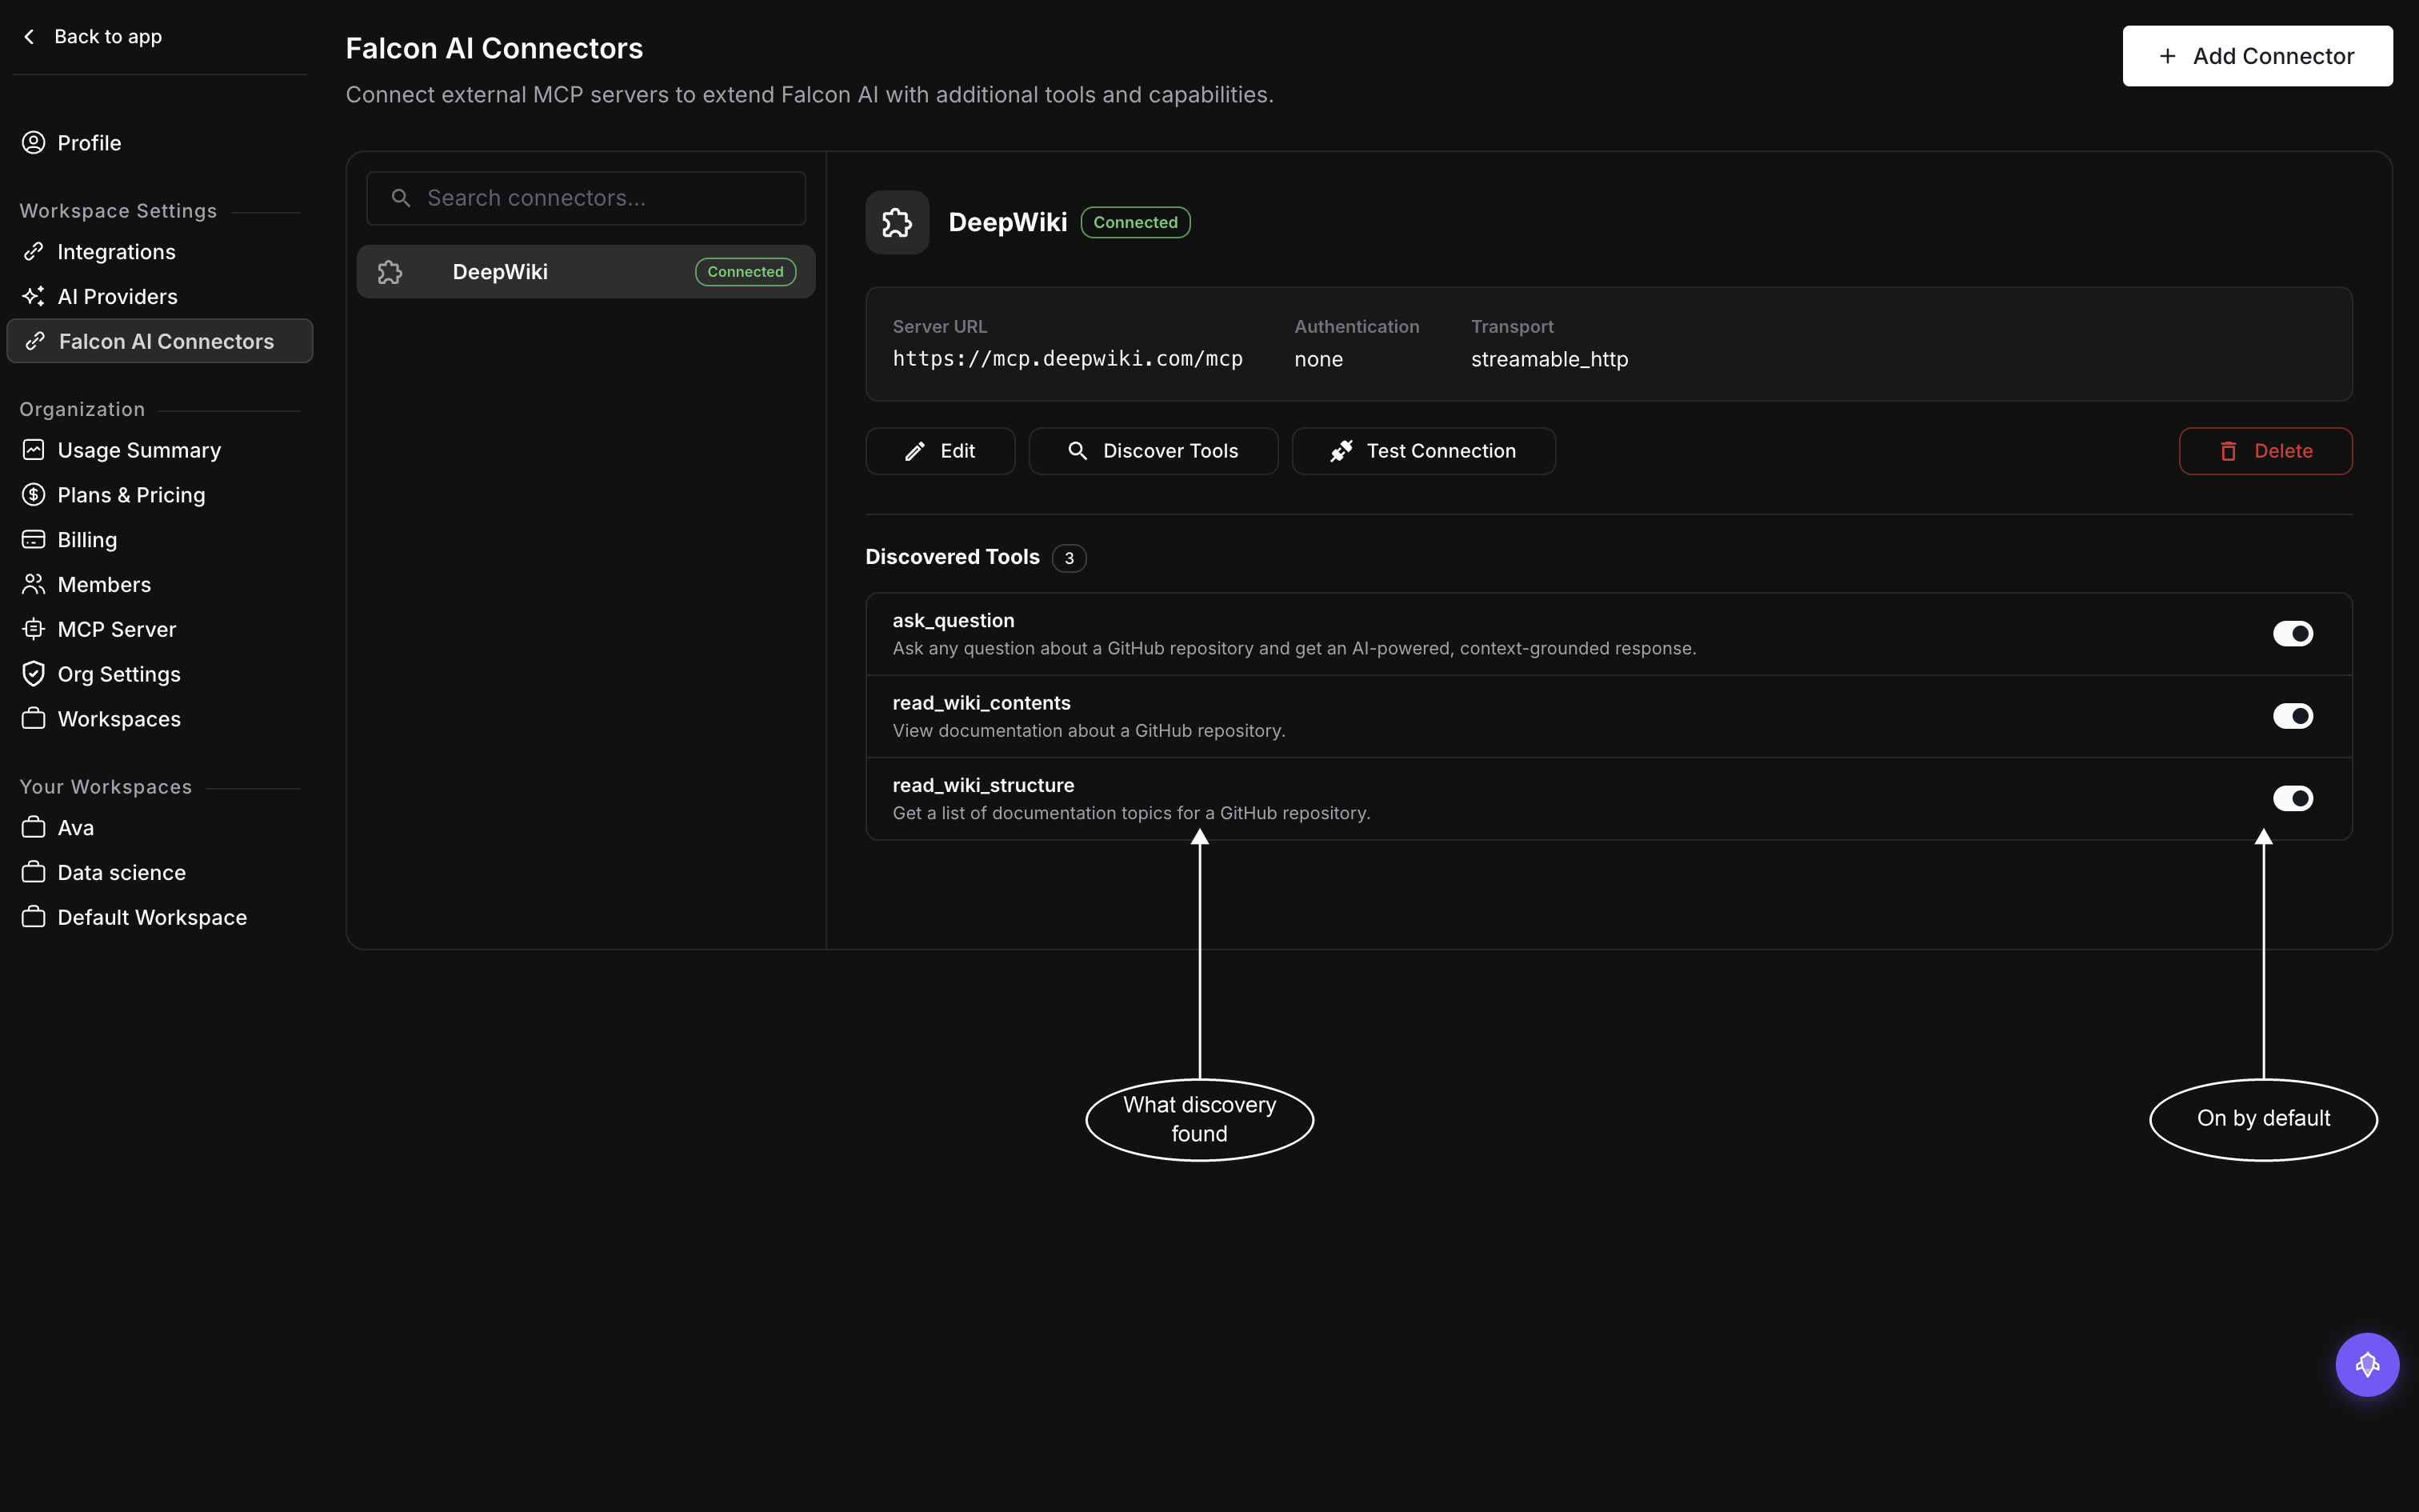2419x1512 pixels.
Task: Click the pencil icon on Edit button
Action: point(914,451)
